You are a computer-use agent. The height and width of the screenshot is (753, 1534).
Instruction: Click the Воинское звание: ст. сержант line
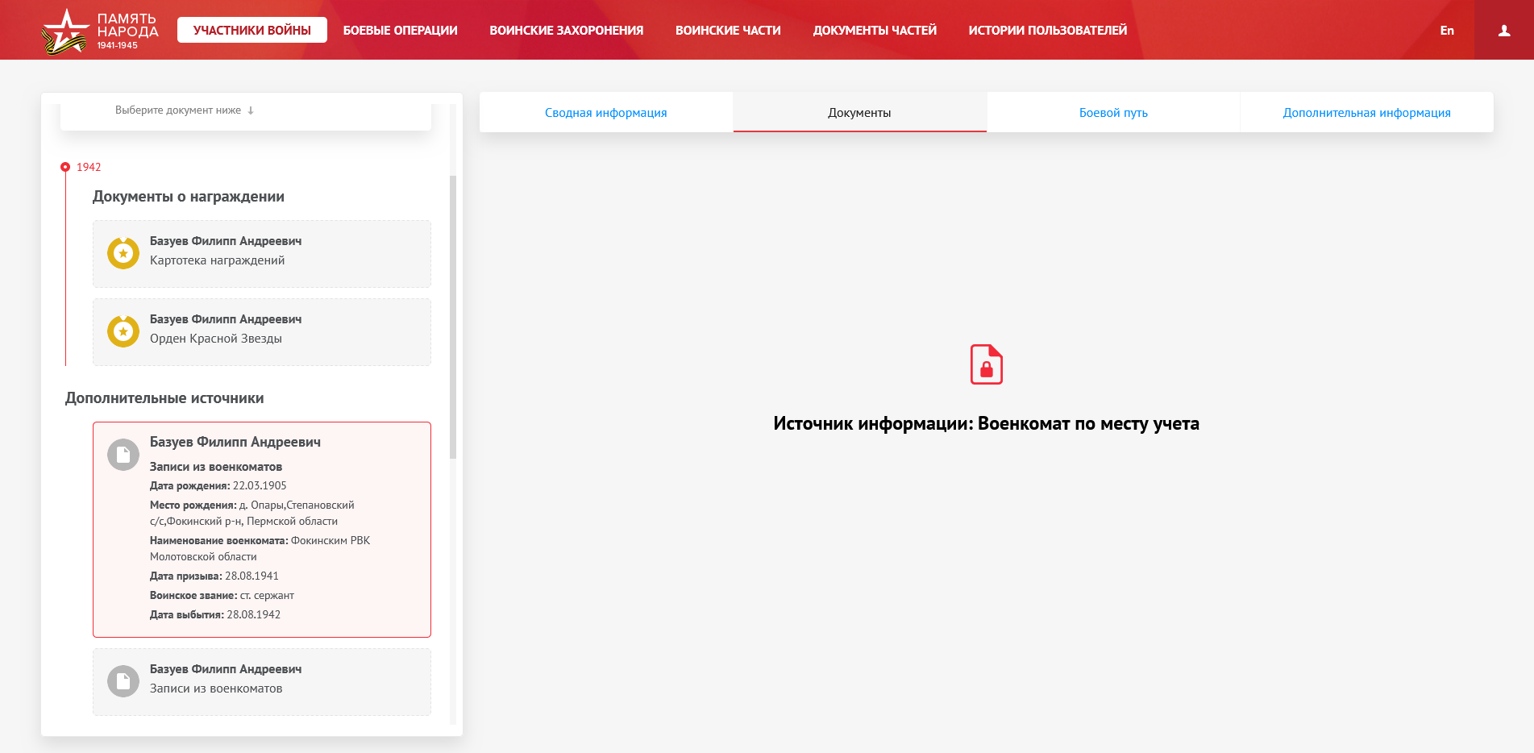(x=222, y=595)
